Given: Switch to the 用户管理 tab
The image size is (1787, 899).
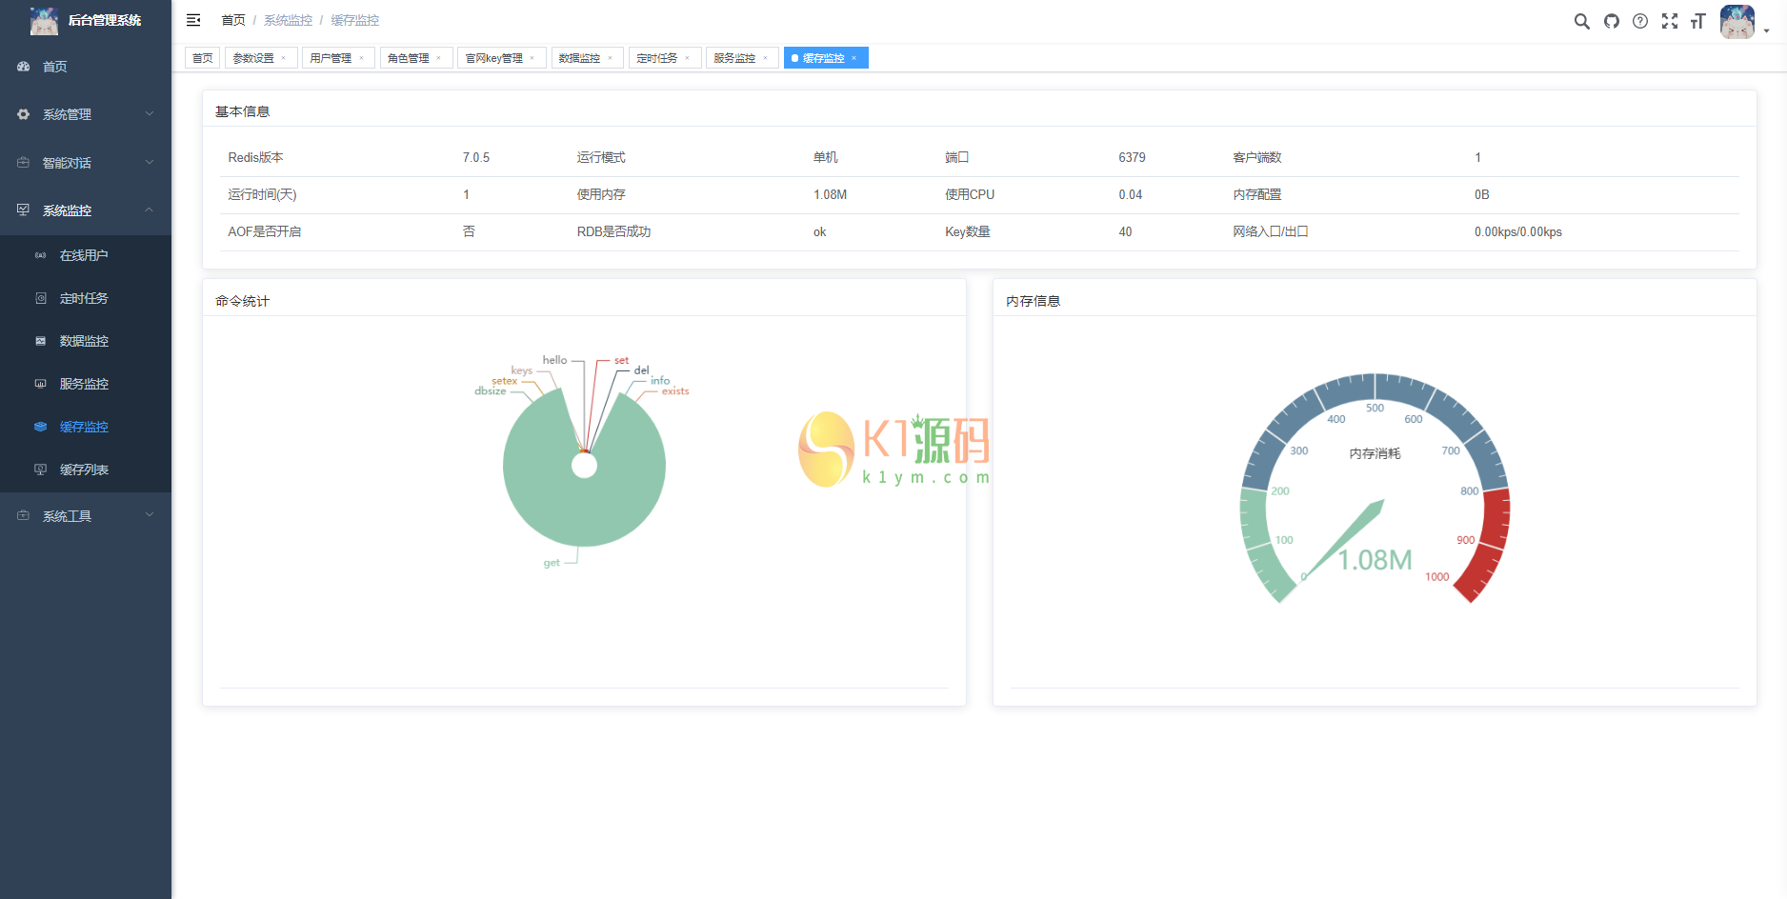Looking at the screenshot, I should (331, 58).
